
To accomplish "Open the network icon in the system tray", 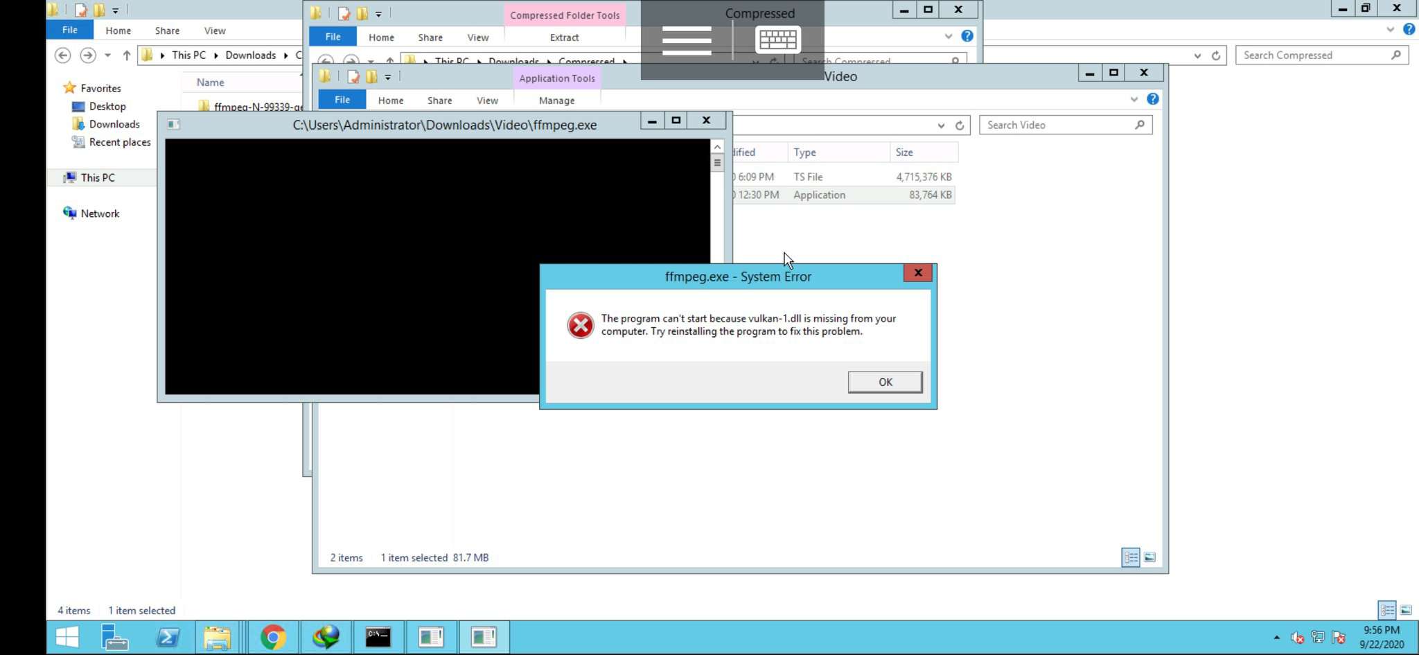I will [x=1318, y=638].
